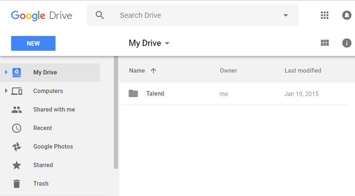Click the Recent clock icon
This screenshot has width=355, height=196.
point(17,128)
